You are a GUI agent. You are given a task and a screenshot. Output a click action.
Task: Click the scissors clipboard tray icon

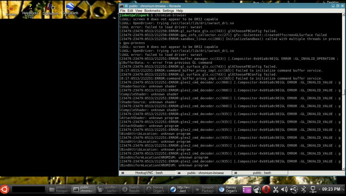[275, 190]
